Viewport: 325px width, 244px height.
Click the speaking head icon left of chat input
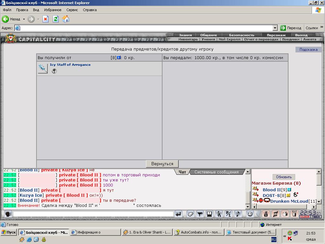point(8,214)
